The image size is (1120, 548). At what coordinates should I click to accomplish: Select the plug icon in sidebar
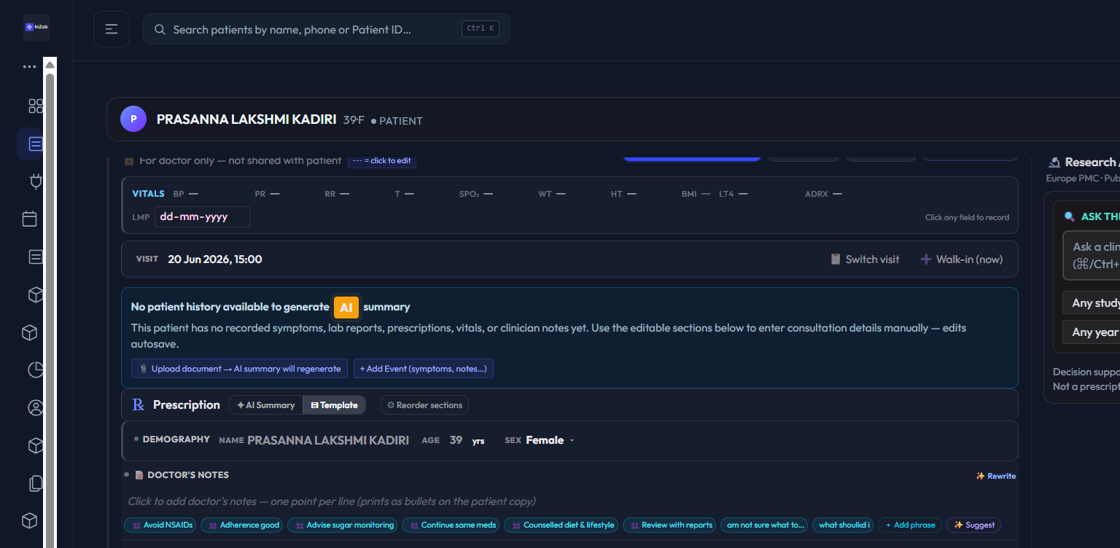pyautogui.click(x=36, y=181)
